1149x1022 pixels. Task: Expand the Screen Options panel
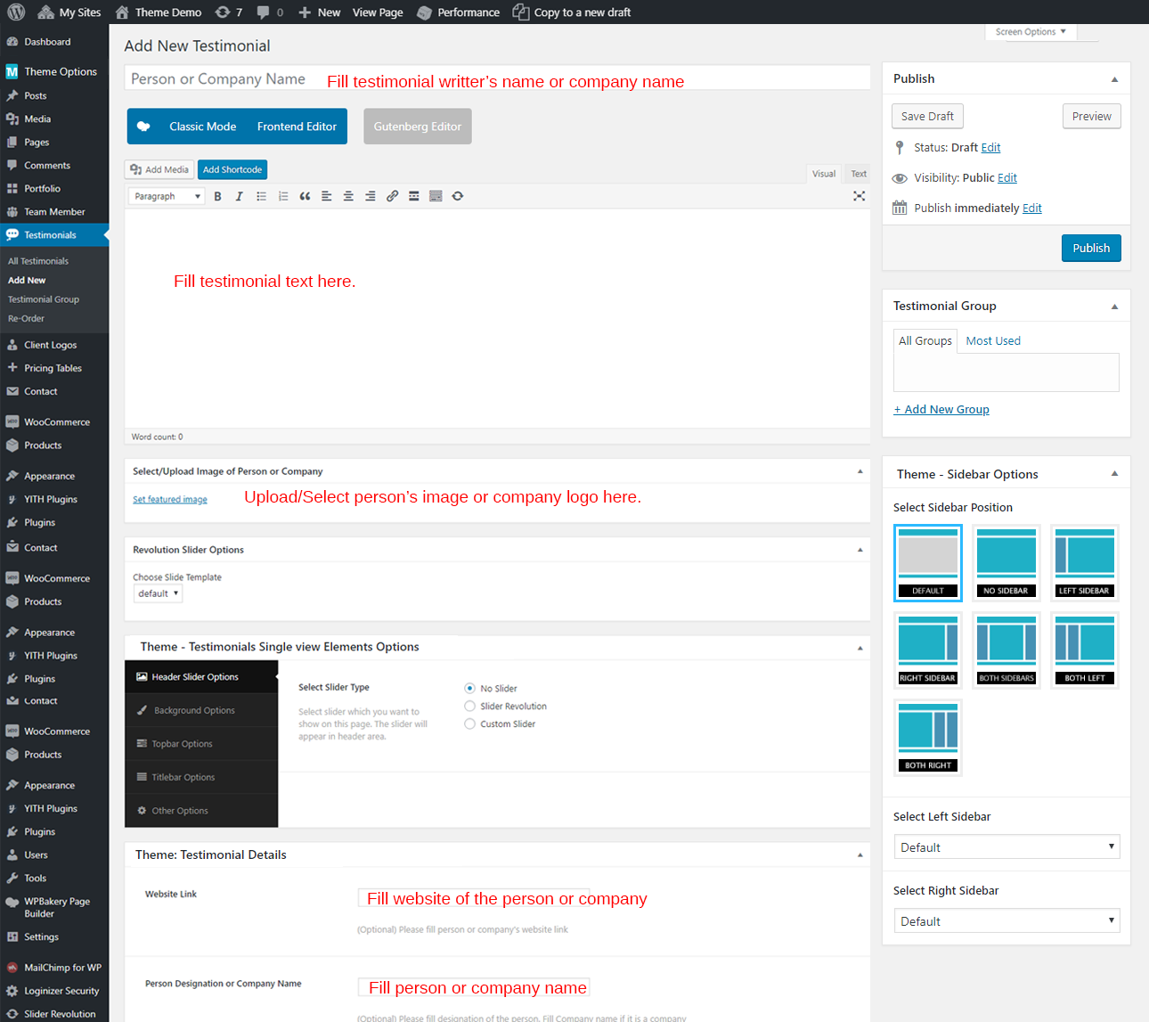(1031, 32)
